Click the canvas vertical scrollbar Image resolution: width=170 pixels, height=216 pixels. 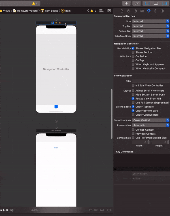click(x=112, y=114)
